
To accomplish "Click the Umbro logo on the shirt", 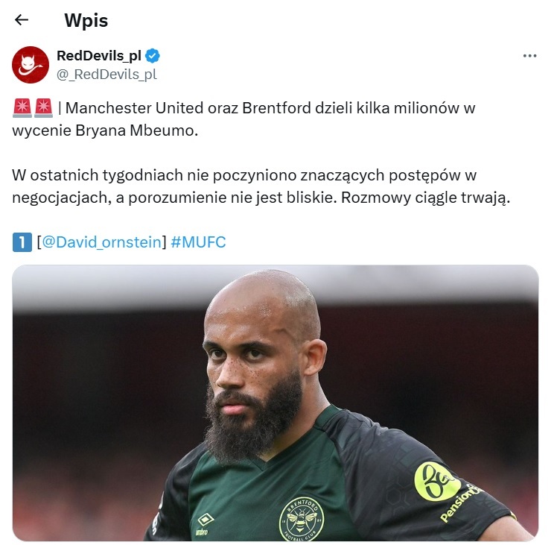I will (x=204, y=524).
